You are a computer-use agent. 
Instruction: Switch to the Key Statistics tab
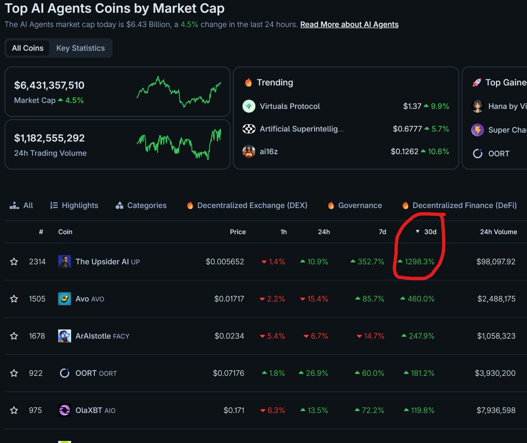(81, 48)
